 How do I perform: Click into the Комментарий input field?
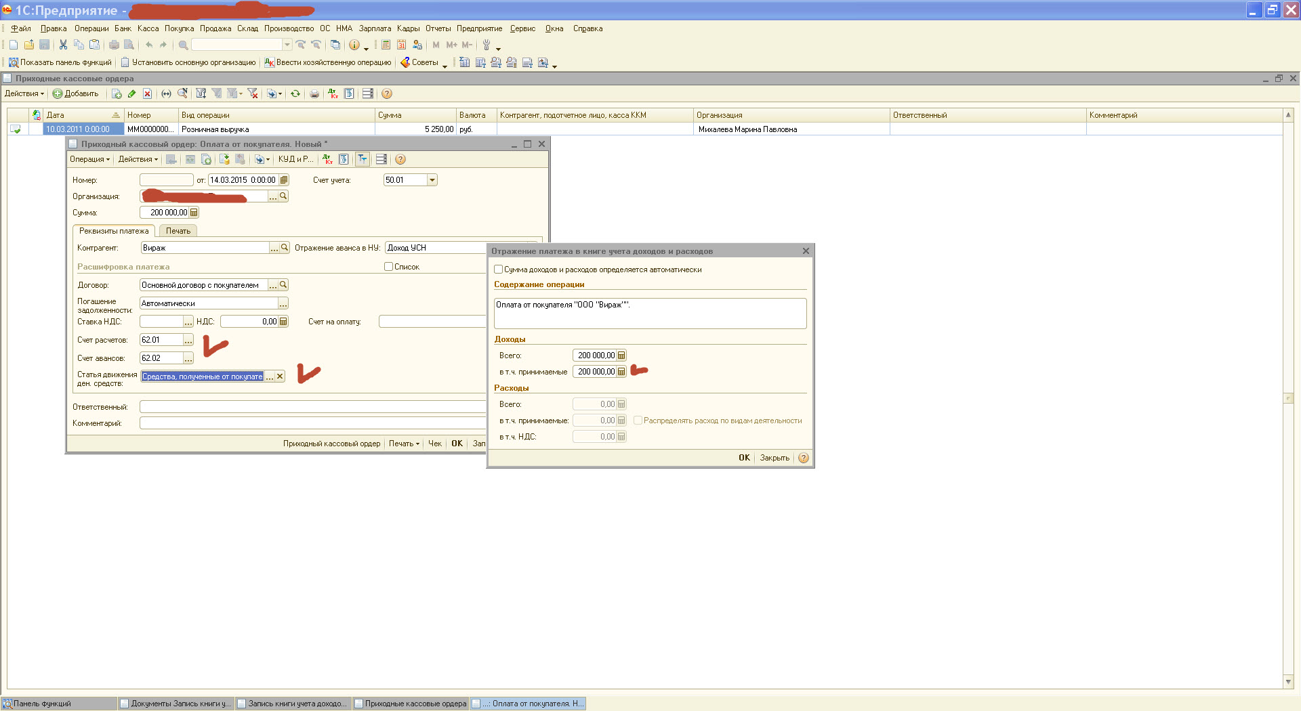[312, 423]
